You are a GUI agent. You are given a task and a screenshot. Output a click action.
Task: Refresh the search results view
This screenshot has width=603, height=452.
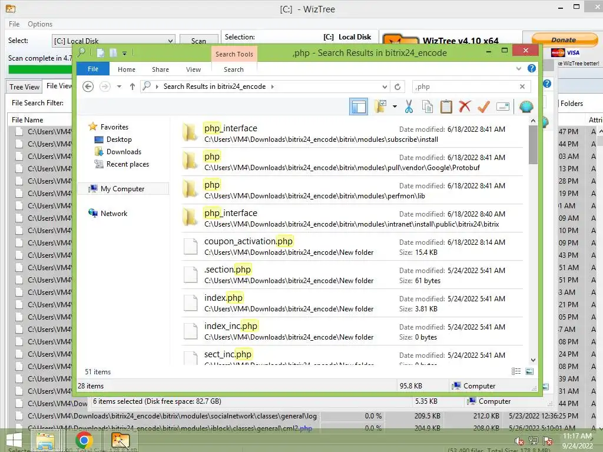[397, 87]
